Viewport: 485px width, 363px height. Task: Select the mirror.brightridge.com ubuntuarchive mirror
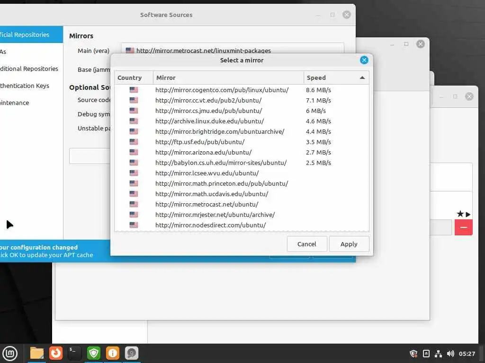pyautogui.click(x=242, y=131)
